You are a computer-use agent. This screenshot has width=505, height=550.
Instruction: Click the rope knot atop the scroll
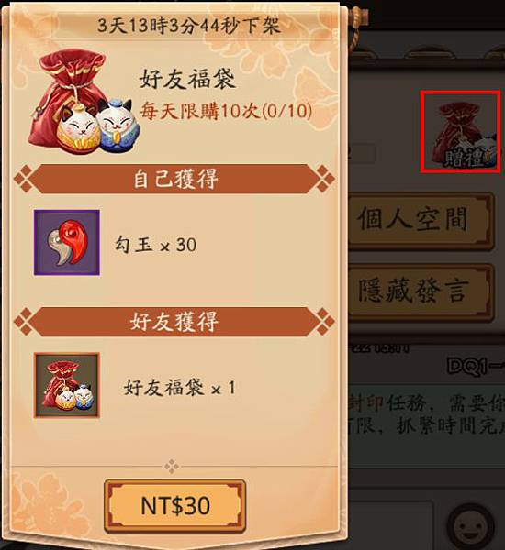[x=357, y=22]
